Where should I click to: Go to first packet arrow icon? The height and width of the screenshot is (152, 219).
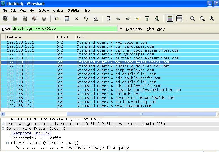pos(147,19)
